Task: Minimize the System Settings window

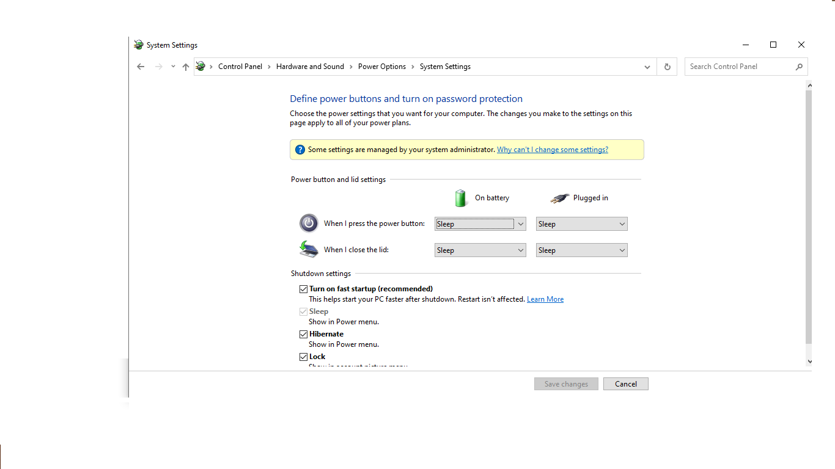Action: (x=746, y=45)
